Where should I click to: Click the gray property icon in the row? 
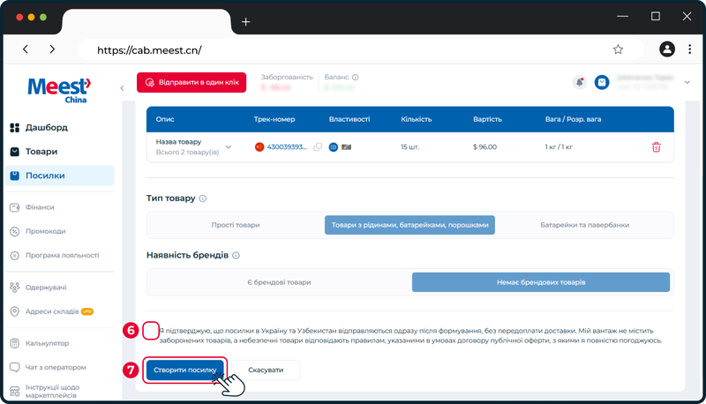346,146
